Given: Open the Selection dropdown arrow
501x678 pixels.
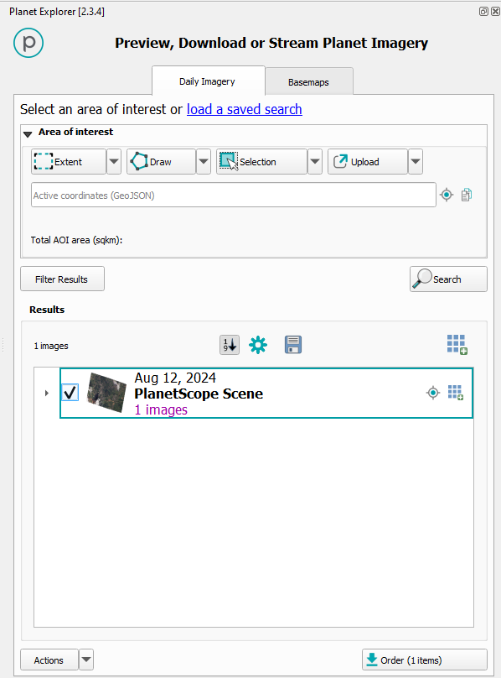Looking at the screenshot, I should pyautogui.click(x=315, y=162).
